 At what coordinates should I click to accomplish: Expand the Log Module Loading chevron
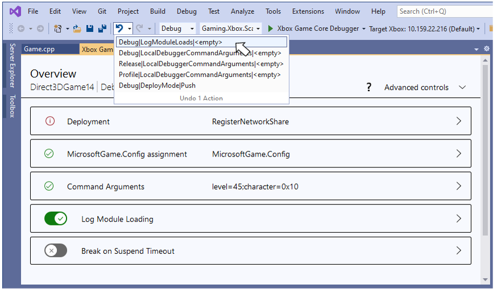(458, 219)
